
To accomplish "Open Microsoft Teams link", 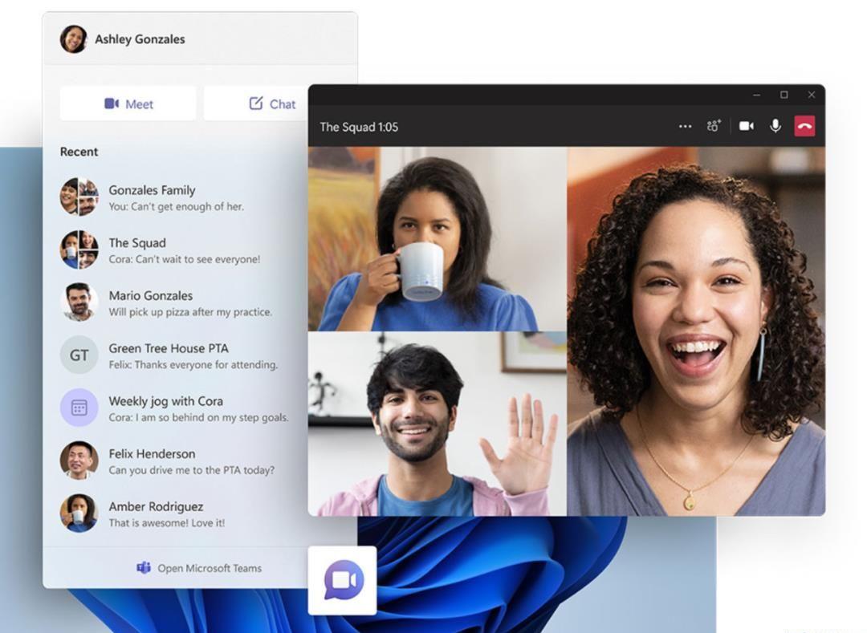I will point(199,568).
